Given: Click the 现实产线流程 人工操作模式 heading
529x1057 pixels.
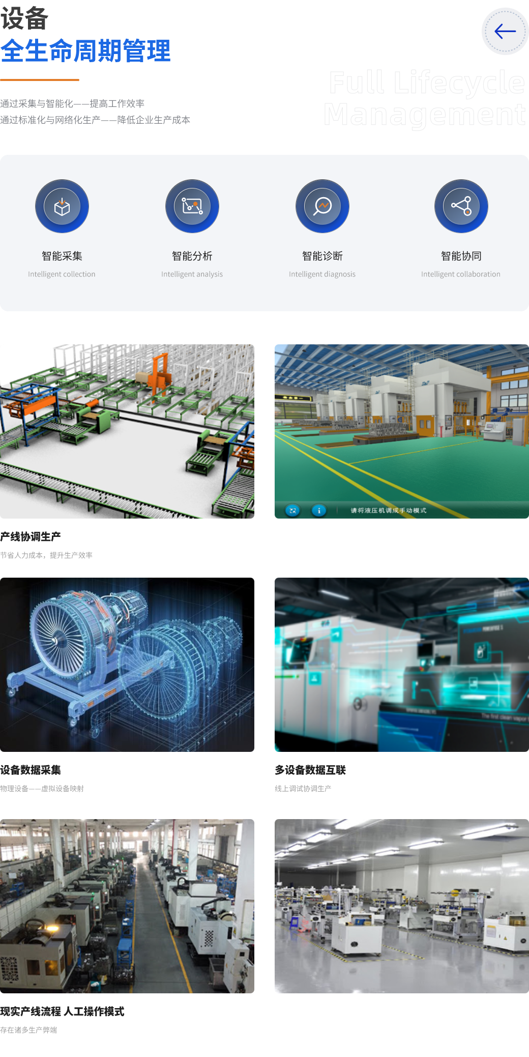Looking at the screenshot, I should tap(62, 1011).
